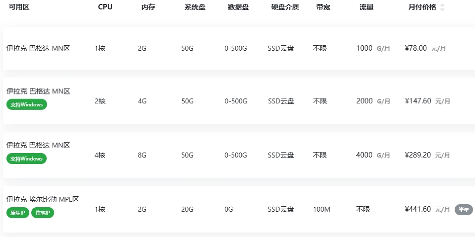The image size is (475, 237).
Task: Click the CPU column header
Action: point(105,7)
